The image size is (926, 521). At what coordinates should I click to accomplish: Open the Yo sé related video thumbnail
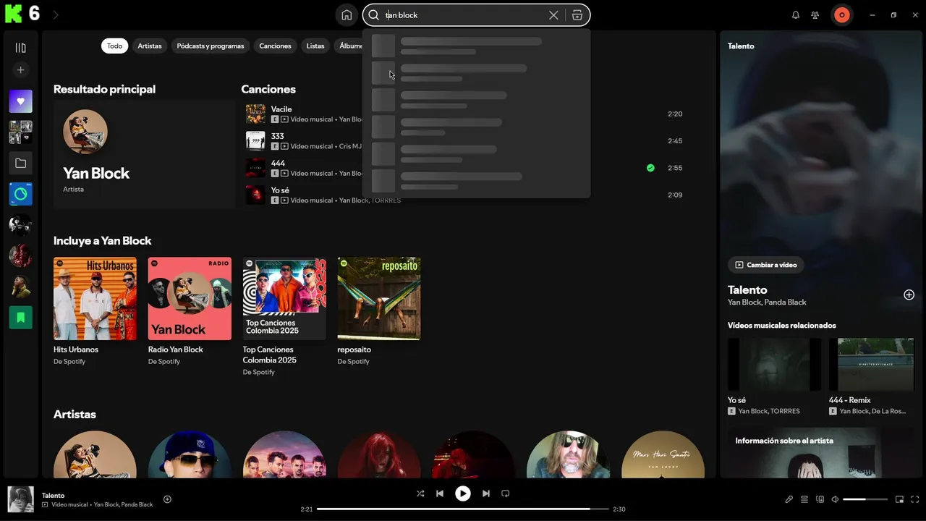[774, 365]
